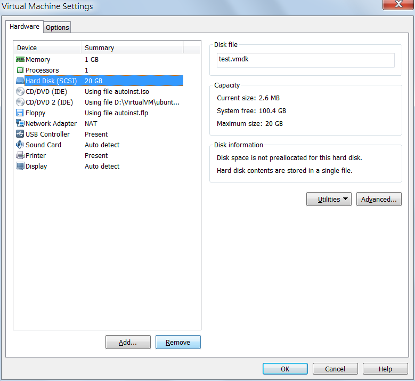Close the Virtual Machine Settings window

point(398,4)
